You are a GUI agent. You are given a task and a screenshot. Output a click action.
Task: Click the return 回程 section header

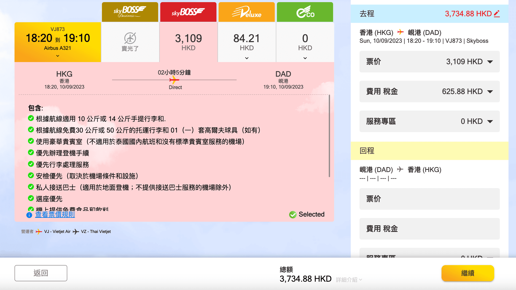pyautogui.click(x=429, y=151)
